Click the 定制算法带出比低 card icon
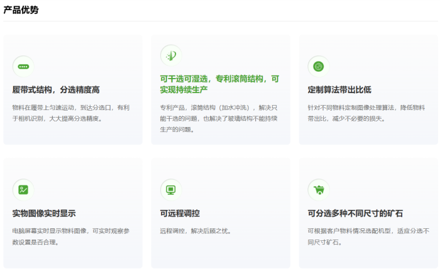Viewport: 440px width, 271px height. tap(318, 66)
